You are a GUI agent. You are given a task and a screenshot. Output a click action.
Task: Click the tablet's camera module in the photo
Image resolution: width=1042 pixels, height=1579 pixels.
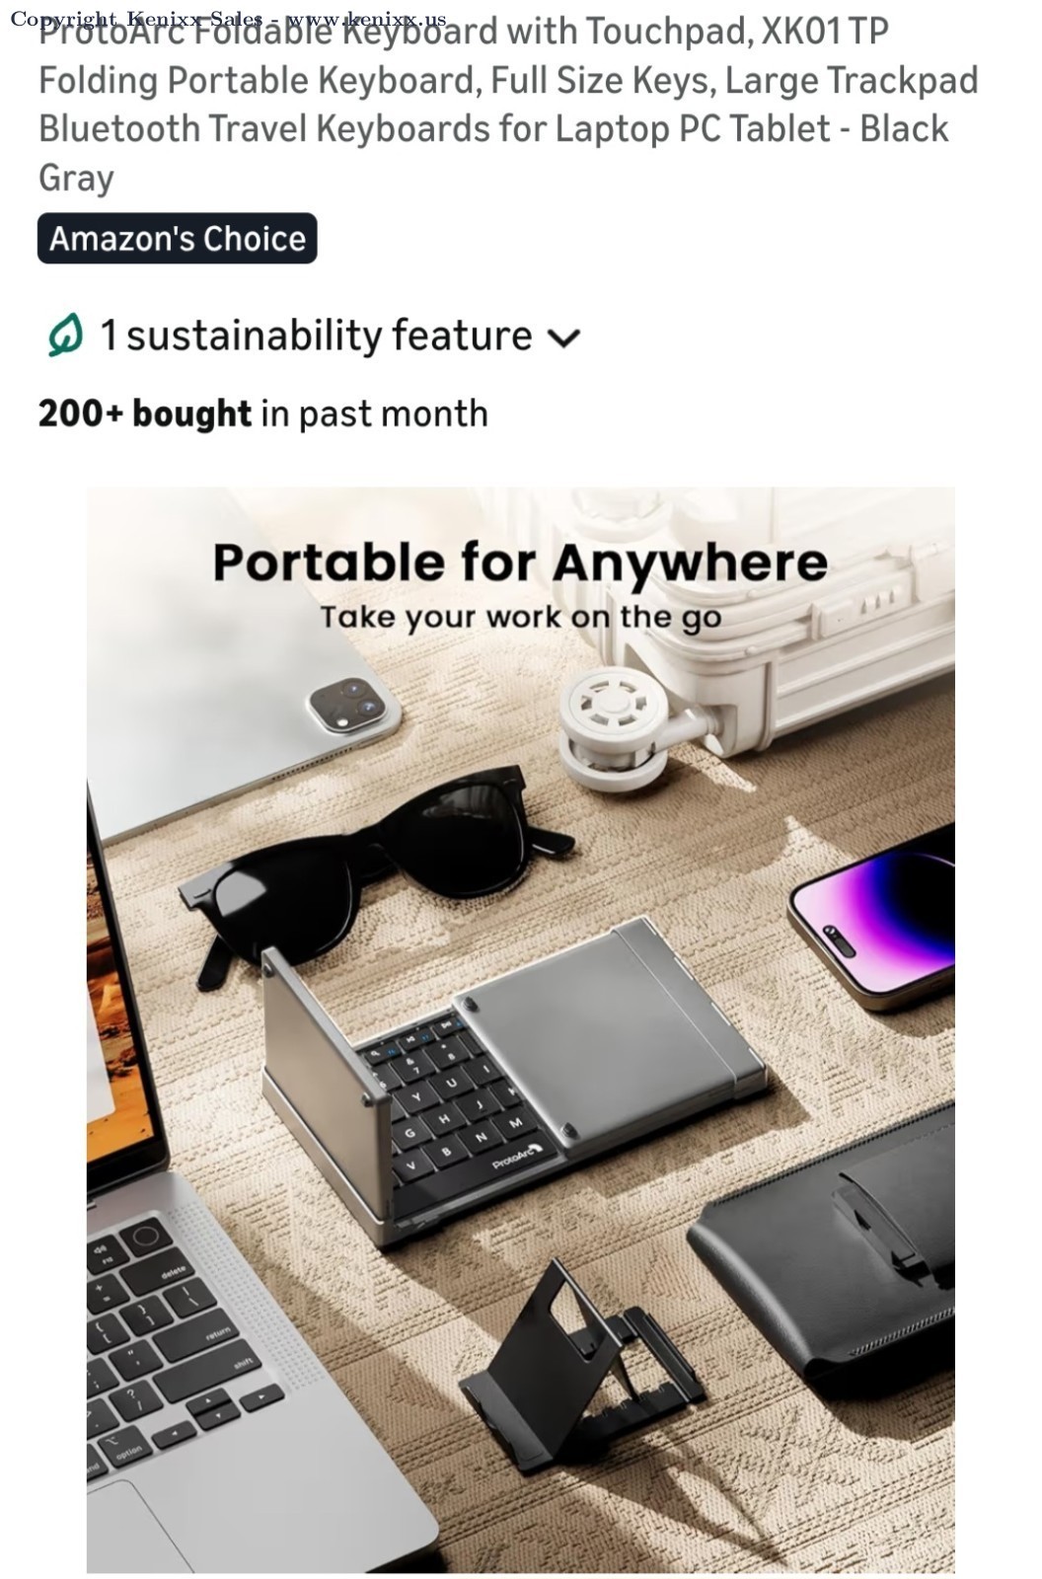(x=353, y=705)
